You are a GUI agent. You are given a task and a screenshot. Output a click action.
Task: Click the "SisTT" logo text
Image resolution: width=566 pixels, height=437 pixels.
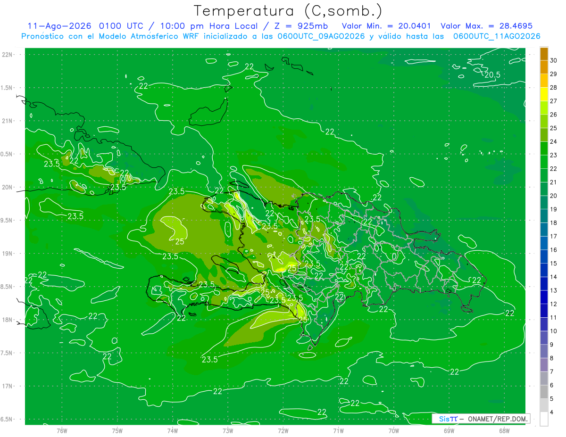(x=448, y=419)
